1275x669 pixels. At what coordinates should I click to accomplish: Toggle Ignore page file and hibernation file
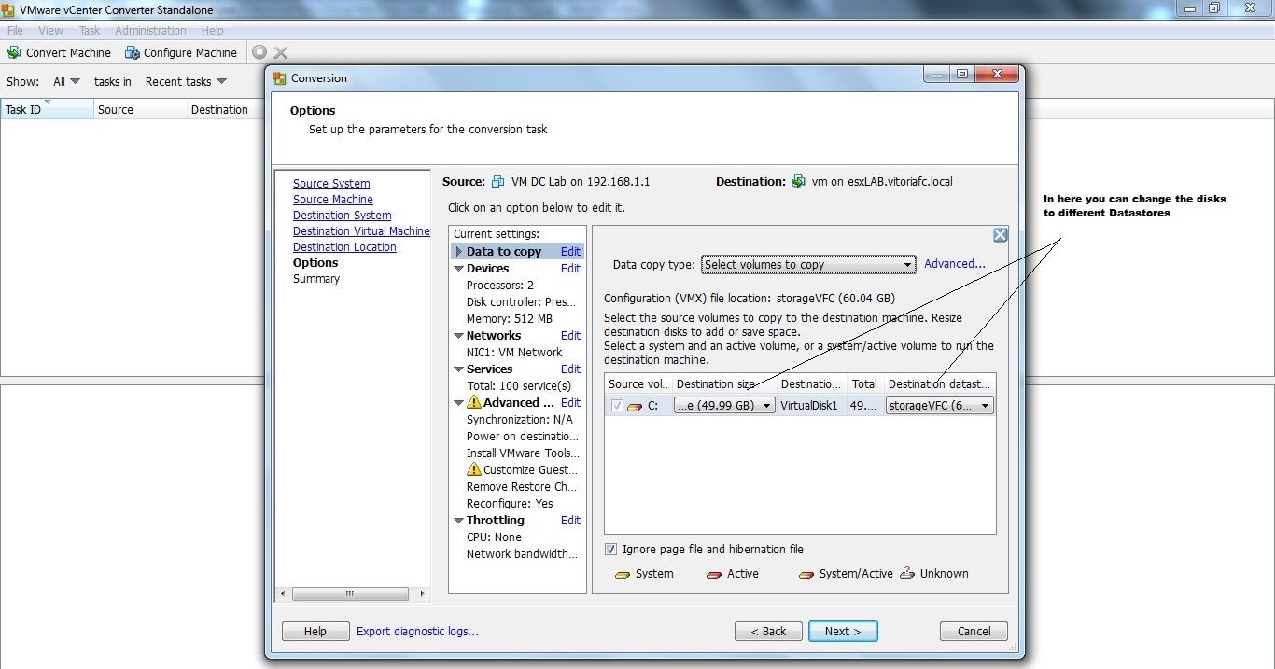[610, 550]
